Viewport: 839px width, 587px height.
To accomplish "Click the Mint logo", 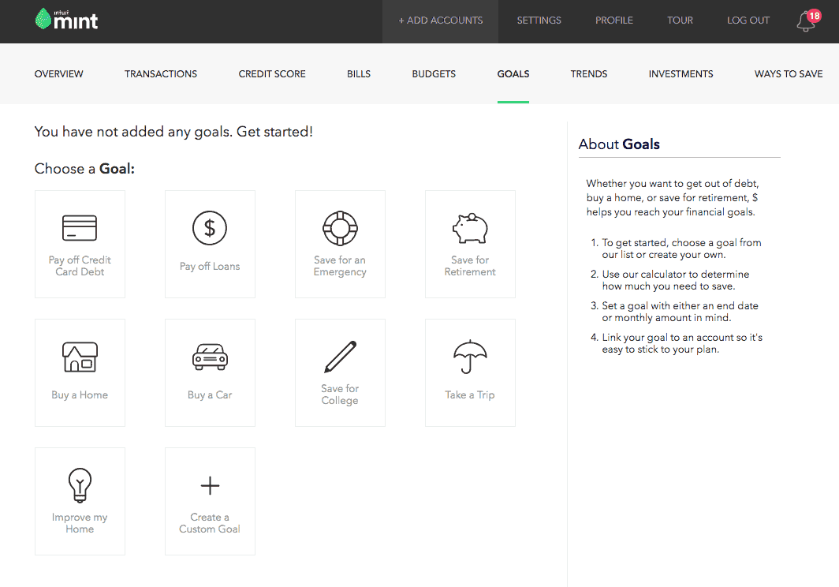I will (66, 19).
